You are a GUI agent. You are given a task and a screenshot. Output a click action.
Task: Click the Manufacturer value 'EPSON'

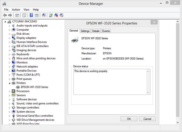pos(107,53)
